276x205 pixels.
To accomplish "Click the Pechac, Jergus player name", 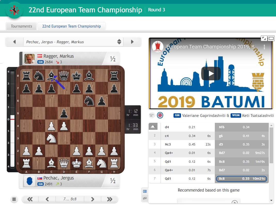I will [59, 178].
